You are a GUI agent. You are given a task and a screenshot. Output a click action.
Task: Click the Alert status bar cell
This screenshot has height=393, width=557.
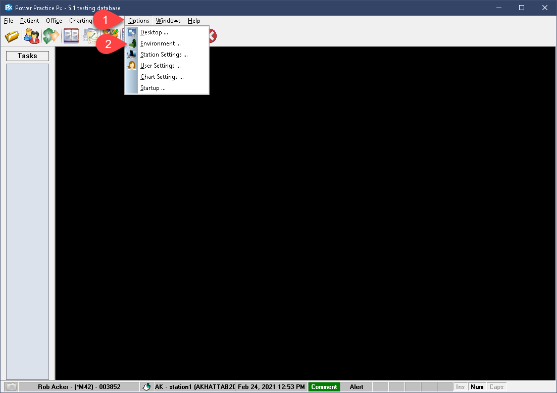(x=357, y=386)
